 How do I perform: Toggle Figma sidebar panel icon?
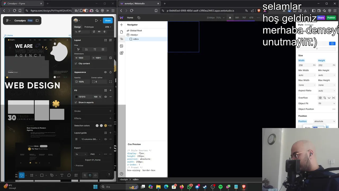[x=37, y=20]
